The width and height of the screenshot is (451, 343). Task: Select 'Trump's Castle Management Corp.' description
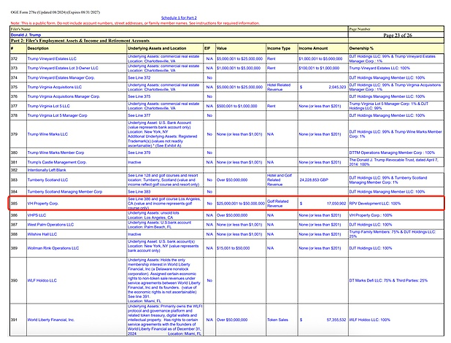pos(57,162)
